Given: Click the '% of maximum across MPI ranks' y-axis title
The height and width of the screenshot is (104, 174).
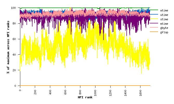Looking at the screenshot, I should point(8,47).
